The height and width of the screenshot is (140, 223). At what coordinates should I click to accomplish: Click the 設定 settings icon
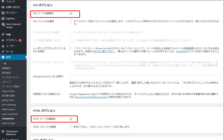(3, 57)
